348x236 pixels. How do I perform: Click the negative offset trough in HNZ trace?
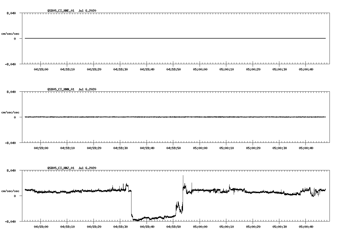point(153,218)
